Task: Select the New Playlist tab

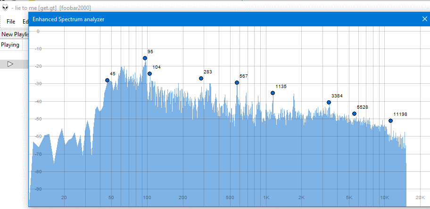Action: pyautogui.click(x=15, y=34)
